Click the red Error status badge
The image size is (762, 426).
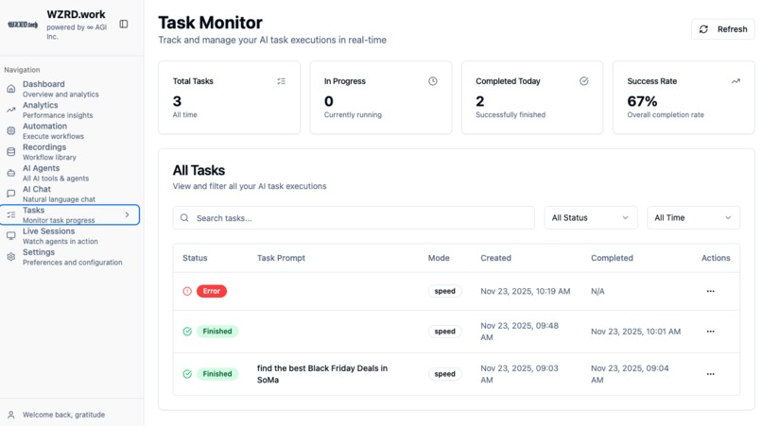click(x=212, y=291)
